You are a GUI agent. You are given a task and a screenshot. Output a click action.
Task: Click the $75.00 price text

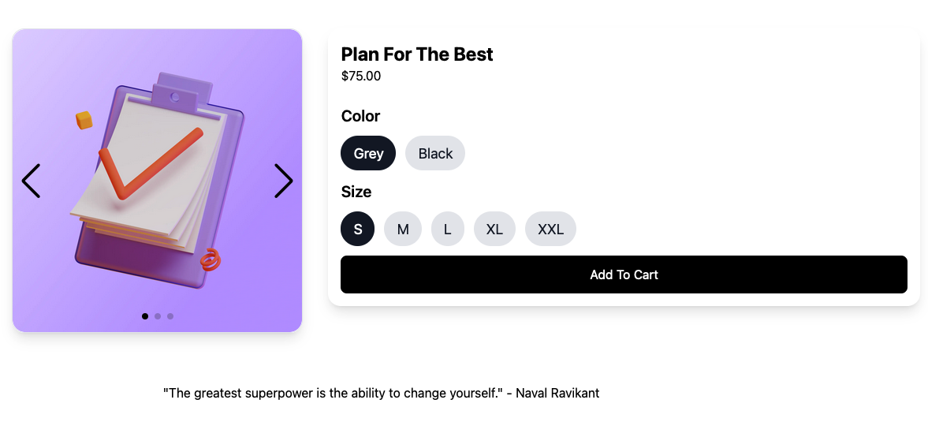[361, 77]
